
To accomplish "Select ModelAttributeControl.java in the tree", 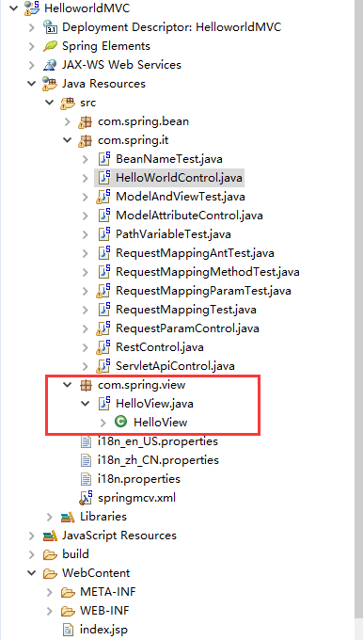I will point(189,216).
